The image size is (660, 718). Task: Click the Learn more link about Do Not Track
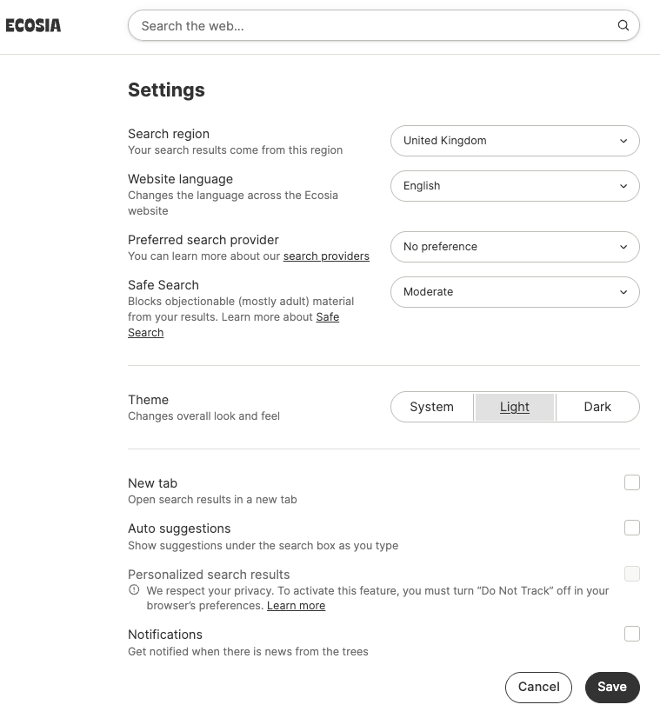[296, 605]
